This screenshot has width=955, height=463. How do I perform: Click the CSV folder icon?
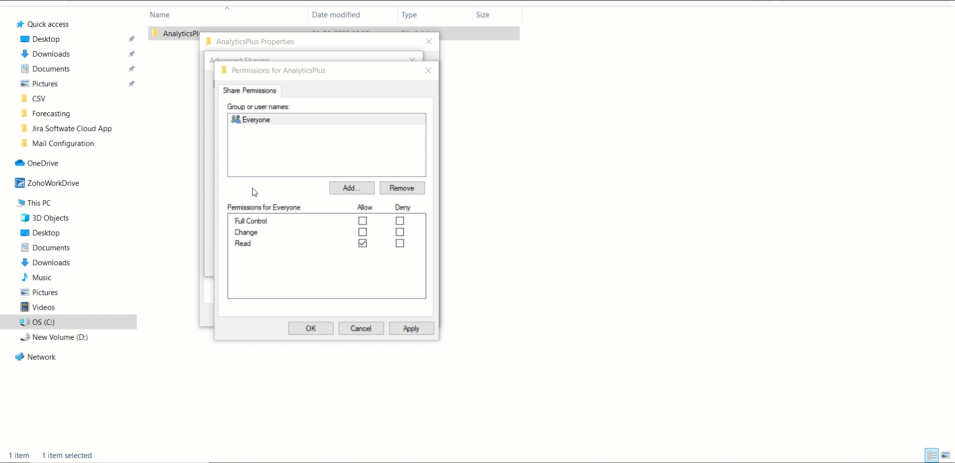(x=24, y=98)
